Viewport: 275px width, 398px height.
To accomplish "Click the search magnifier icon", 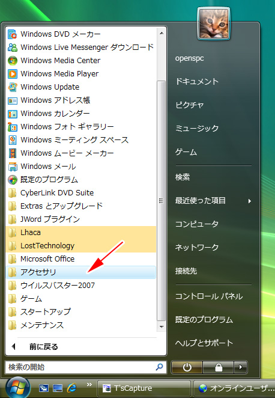I will (x=159, y=367).
